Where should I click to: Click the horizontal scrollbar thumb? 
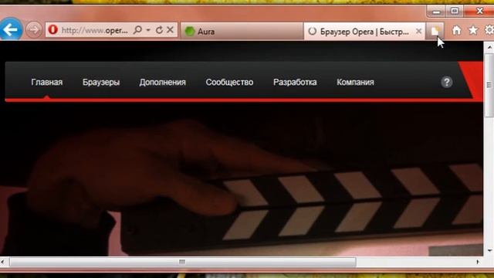pyautogui.click(x=183, y=262)
